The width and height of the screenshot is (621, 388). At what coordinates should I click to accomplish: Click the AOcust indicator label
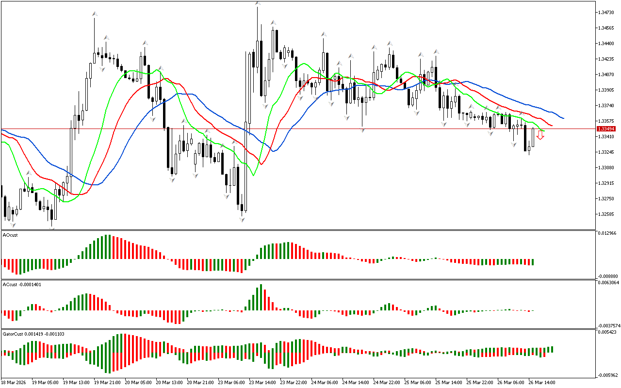click(x=10, y=235)
